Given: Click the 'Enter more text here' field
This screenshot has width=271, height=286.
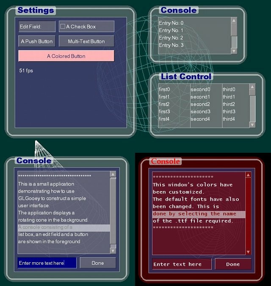Looking at the screenshot, I should [47, 263].
